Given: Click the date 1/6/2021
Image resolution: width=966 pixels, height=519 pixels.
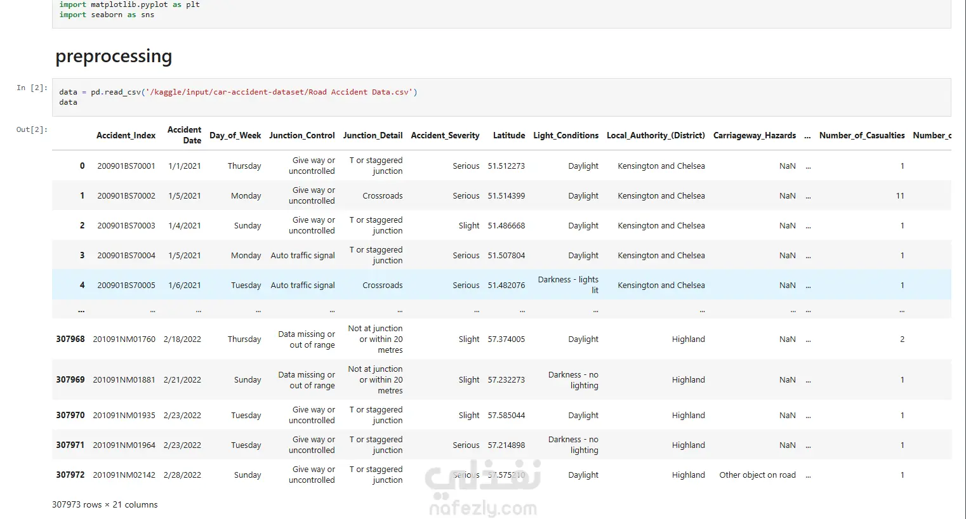Looking at the screenshot, I should [185, 285].
